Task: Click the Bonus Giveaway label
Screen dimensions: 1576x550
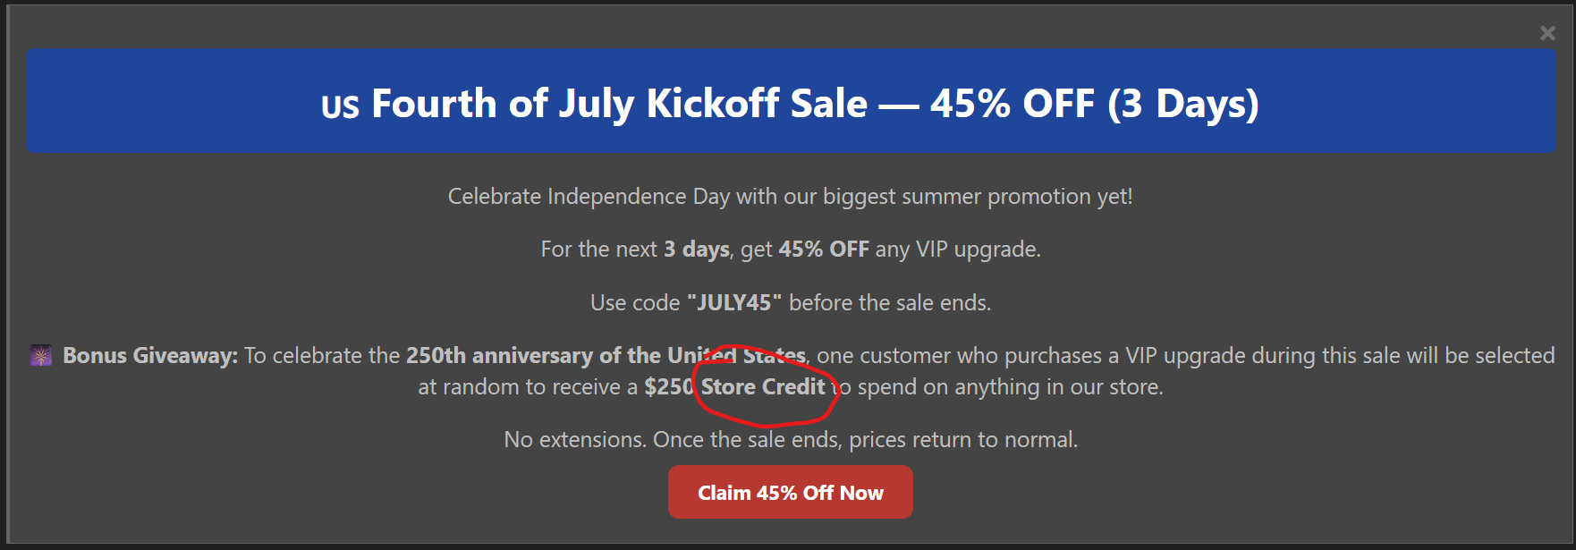Action: point(150,356)
